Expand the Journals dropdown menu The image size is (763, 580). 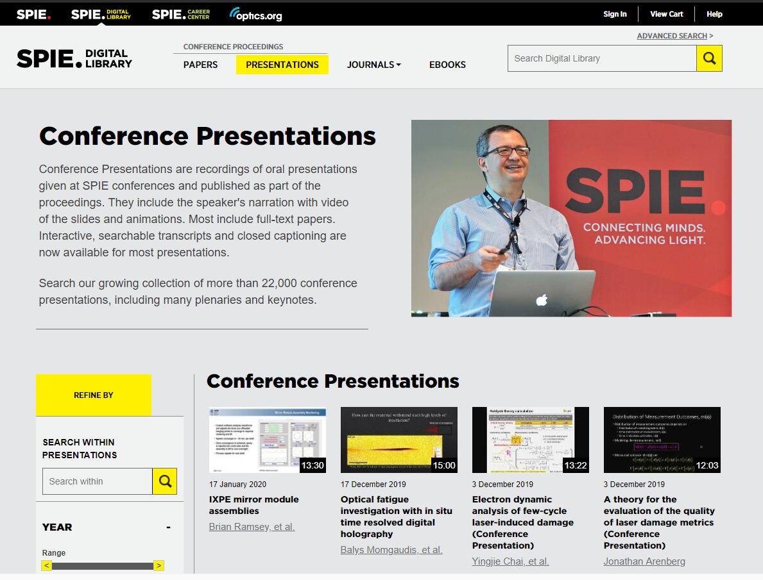(373, 65)
